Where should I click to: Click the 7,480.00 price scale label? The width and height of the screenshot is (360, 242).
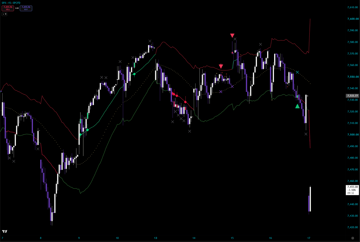tap(353, 158)
